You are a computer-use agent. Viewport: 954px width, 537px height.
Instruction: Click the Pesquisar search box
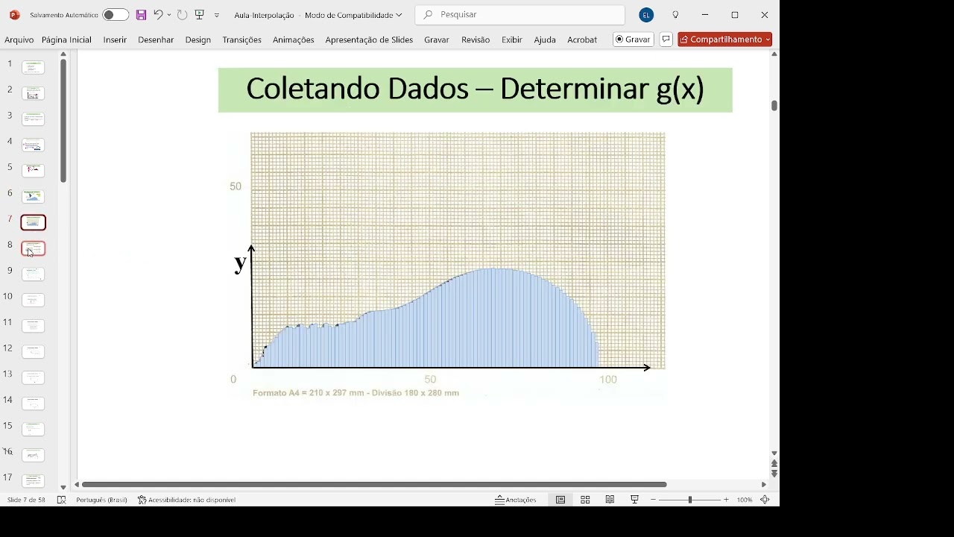[x=519, y=15]
